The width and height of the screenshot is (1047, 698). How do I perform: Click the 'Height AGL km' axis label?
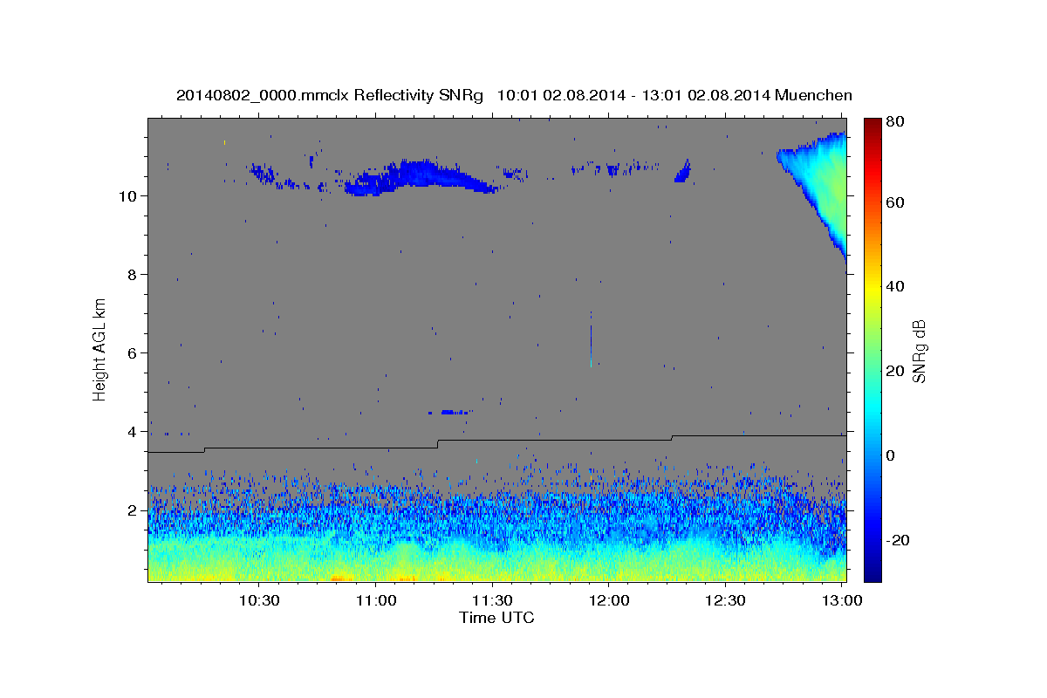coord(100,350)
